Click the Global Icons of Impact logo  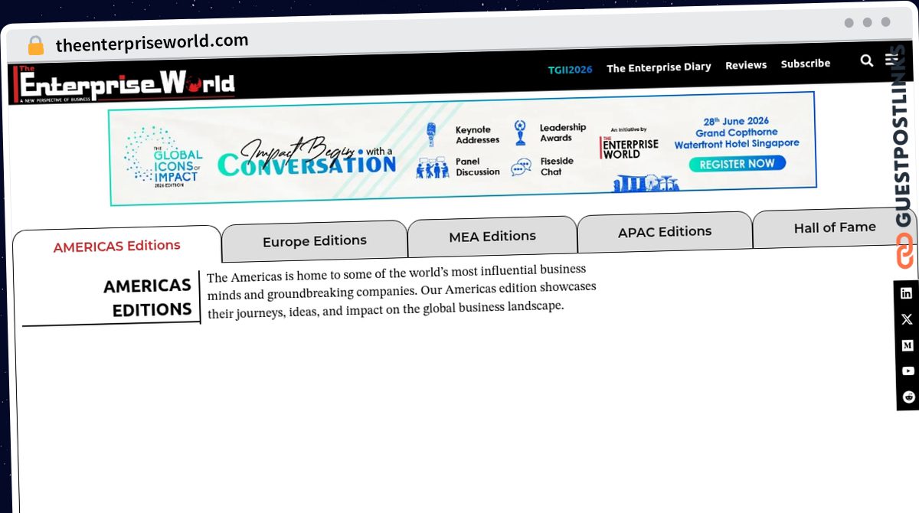(x=163, y=157)
